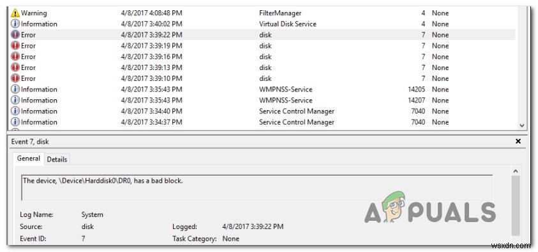The width and height of the screenshot is (538, 252).
Task: Click the preview pane scroll up arrow
Action: (x=516, y=171)
